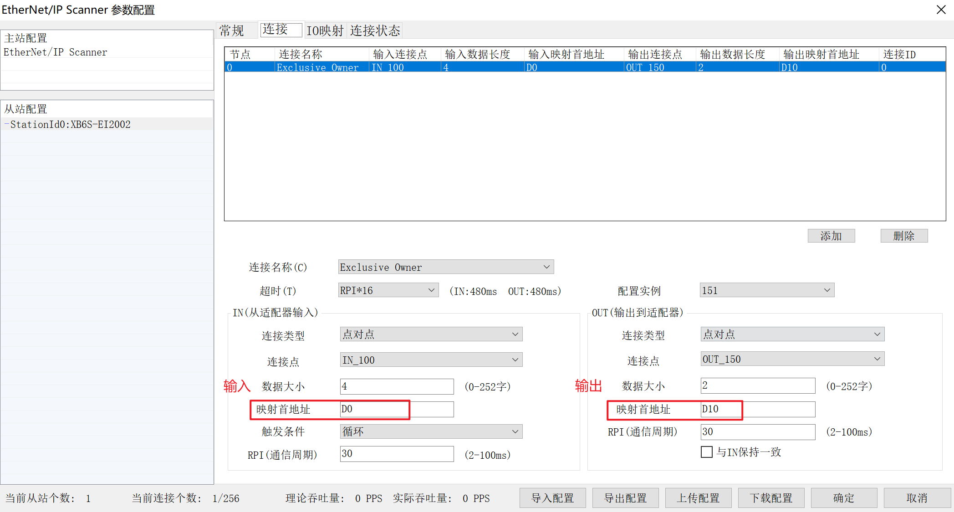This screenshot has width=954, height=512.
Task: Select StationId0:XB6S-EI2002 slave entry
Action: (107, 124)
